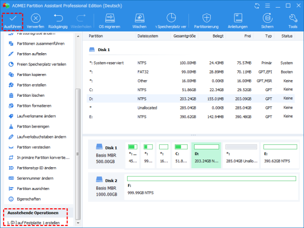Open the Partitionierung wizard
304x228 pixels.
pos(206,21)
